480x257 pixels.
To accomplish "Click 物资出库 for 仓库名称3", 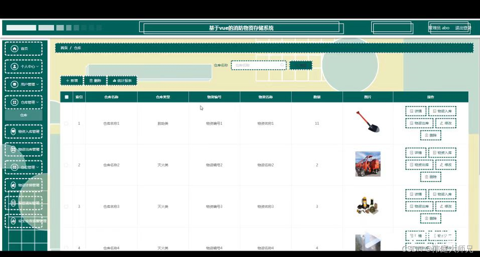I will pos(419,206).
